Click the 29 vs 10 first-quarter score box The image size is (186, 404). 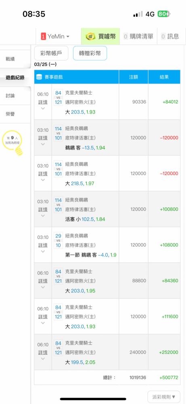point(59,240)
